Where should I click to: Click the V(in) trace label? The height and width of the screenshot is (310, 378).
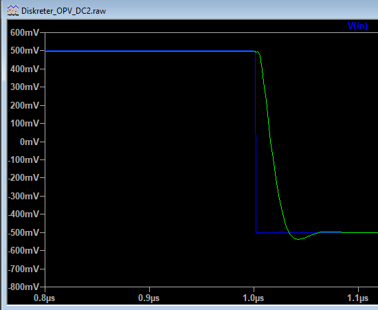(x=357, y=26)
